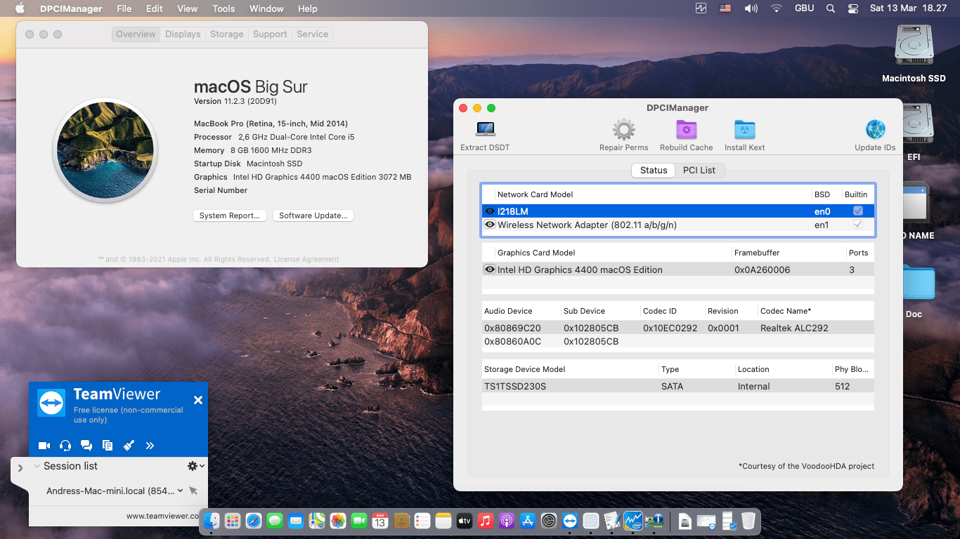This screenshot has width=960, height=539.
Task: Click TeamViewer whiteboard brush icon
Action: pyautogui.click(x=129, y=446)
